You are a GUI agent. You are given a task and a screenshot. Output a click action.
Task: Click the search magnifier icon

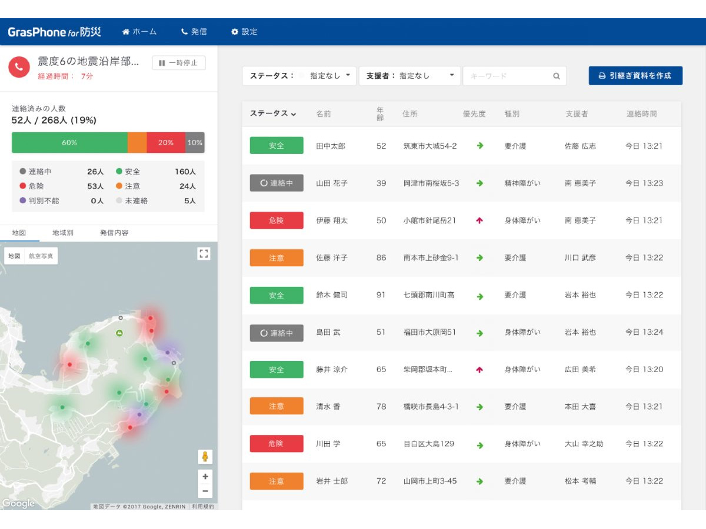pyautogui.click(x=556, y=76)
